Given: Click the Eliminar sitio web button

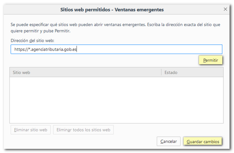Looking at the screenshot, I should click(31, 130).
